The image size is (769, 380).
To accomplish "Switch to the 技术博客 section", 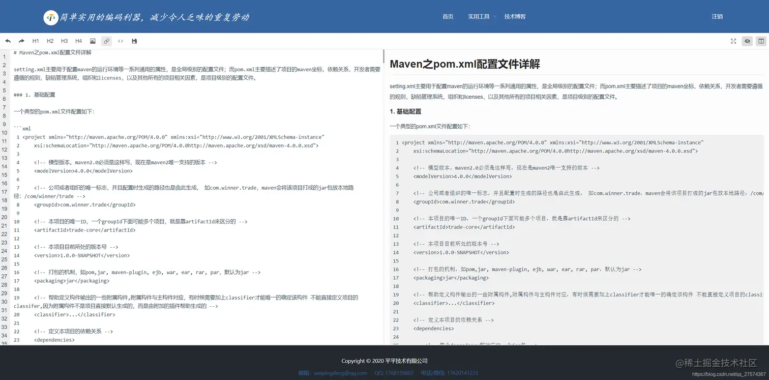I will (515, 16).
